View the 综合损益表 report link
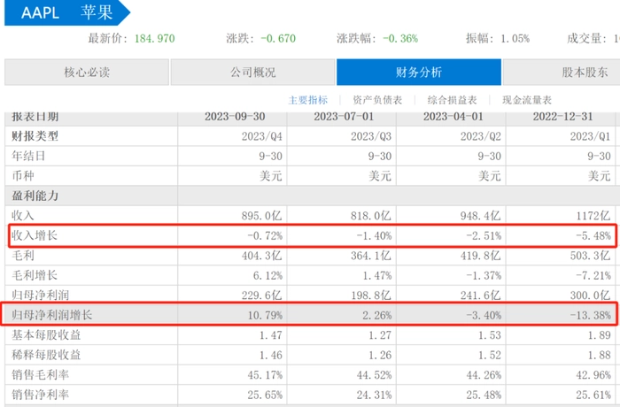 pyautogui.click(x=453, y=100)
